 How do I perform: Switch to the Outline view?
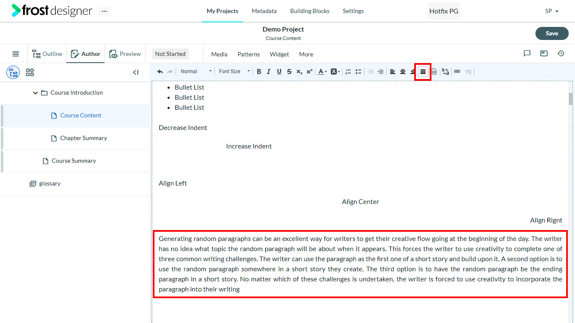tap(47, 54)
